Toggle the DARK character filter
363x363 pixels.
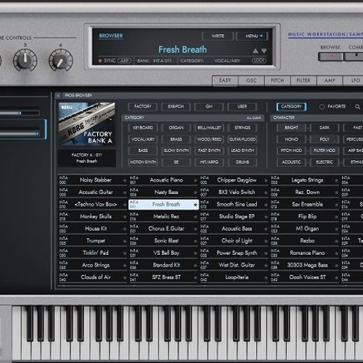(x=325, y=128)
